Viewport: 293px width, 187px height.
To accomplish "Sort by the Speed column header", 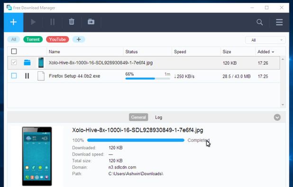I will coord(180,52).
